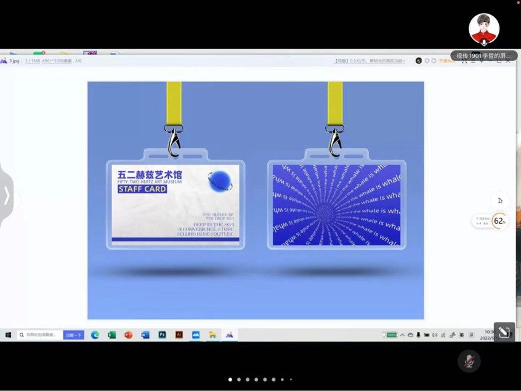Open Word from the taskbar
This screenshot has width=521, height=391.
[x=145, y=335]
